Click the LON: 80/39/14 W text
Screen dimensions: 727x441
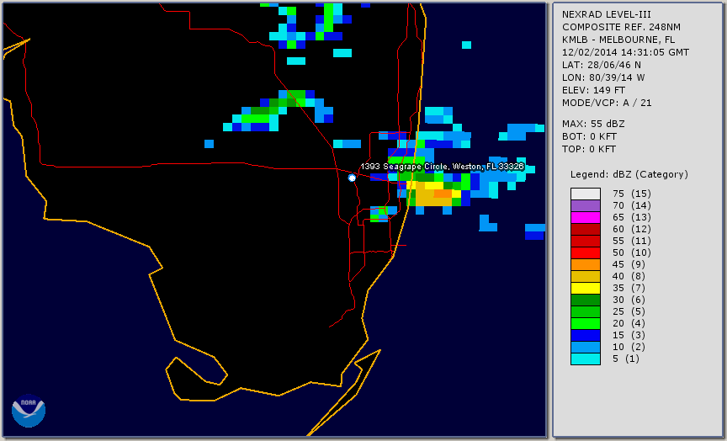603,77
